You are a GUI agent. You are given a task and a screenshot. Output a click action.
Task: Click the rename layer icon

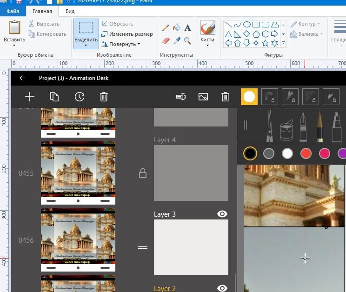(x=181, y=97)
